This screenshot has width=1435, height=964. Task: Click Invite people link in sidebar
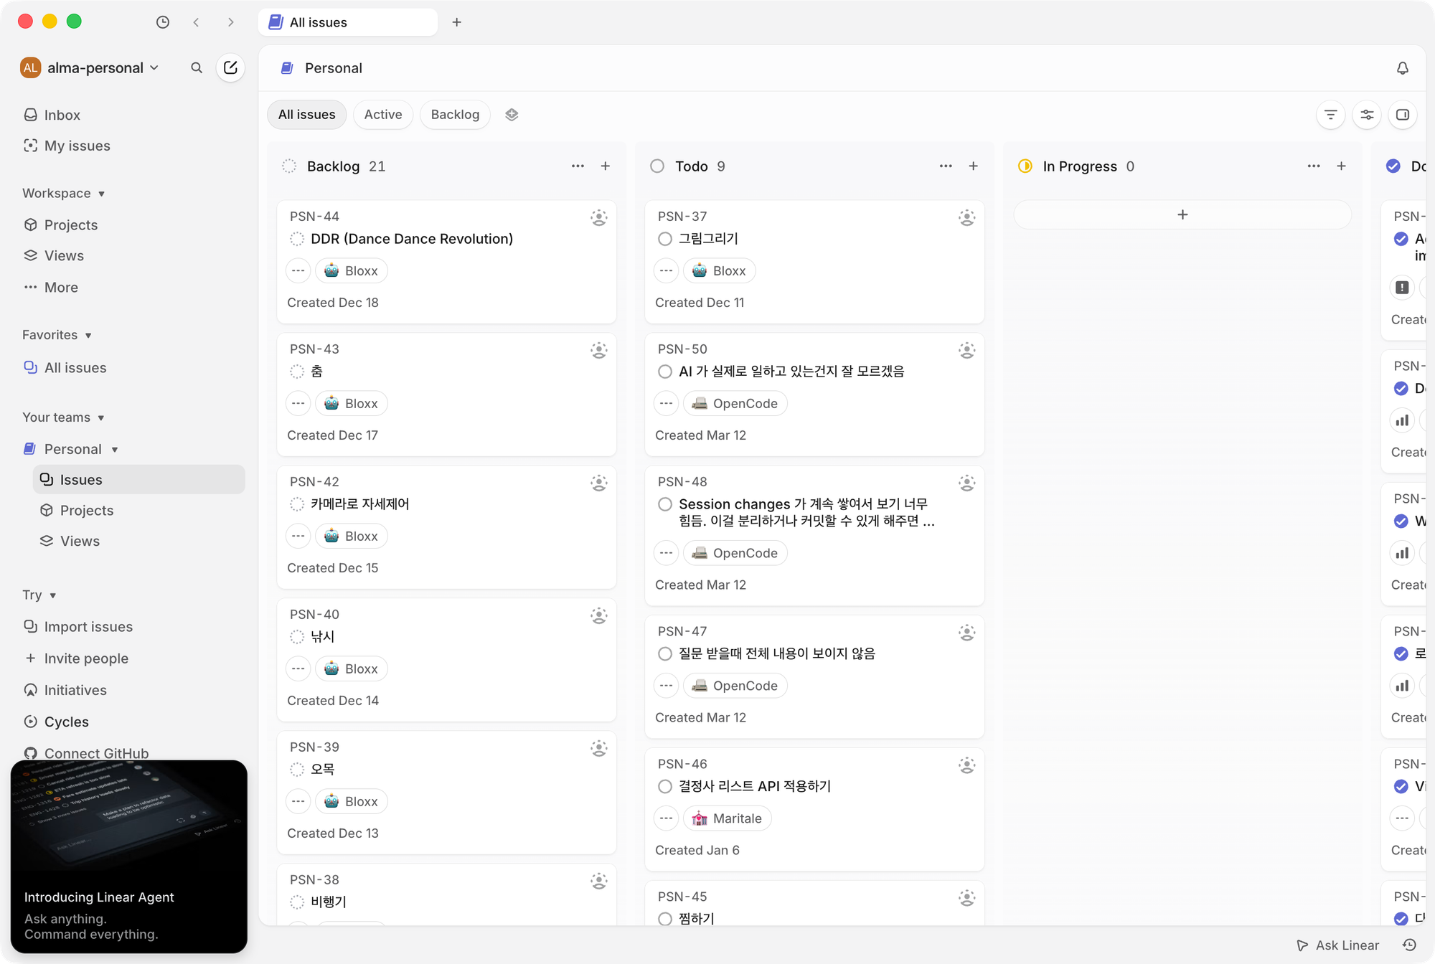coord(86,658)
